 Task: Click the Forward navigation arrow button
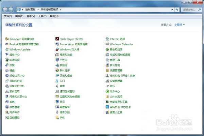pyautogui.click(x=11, y=10)
